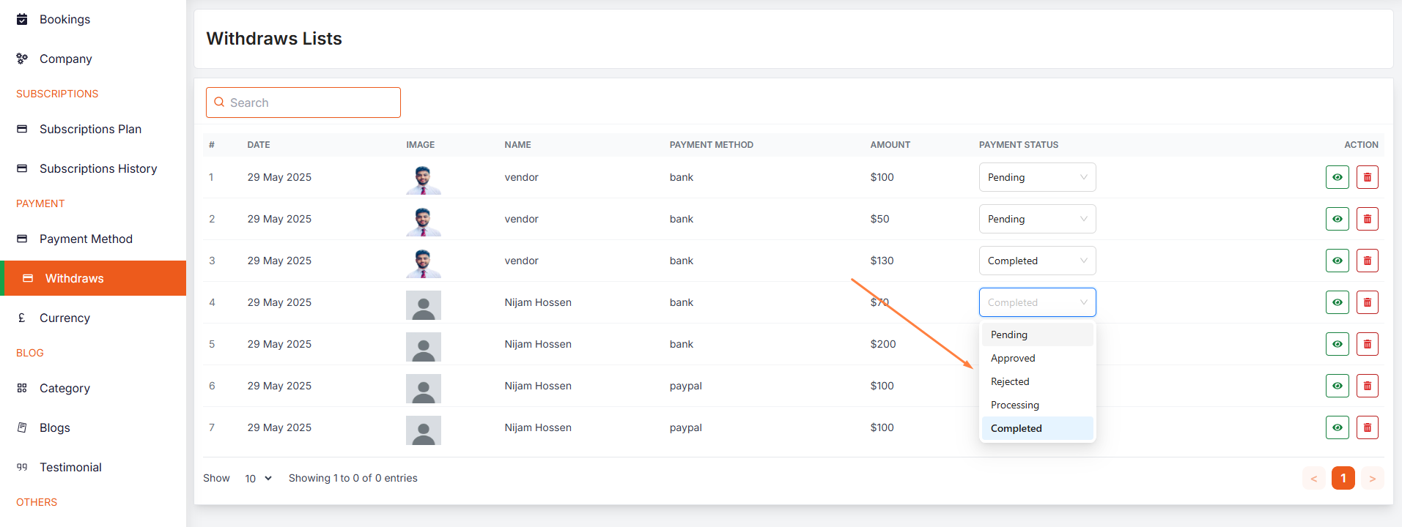Choose Rejected in the status dropdown

[1010, 381]
